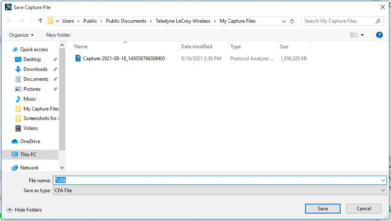This screenshot has height=221, width=391.
Task: Open Quick access in navigation pane
Action: [x=34, y=49]
